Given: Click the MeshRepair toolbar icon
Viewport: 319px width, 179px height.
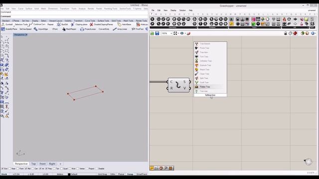Looking at the screenshot, I should 64,29.
